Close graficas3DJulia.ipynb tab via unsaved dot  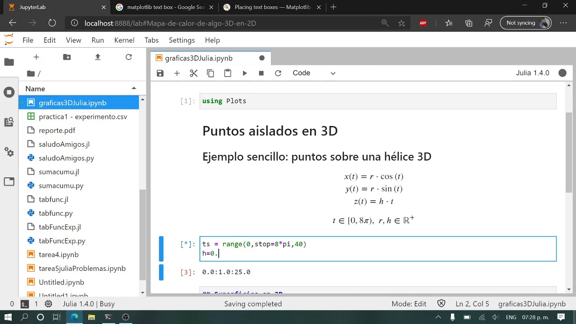coord(262,58)
